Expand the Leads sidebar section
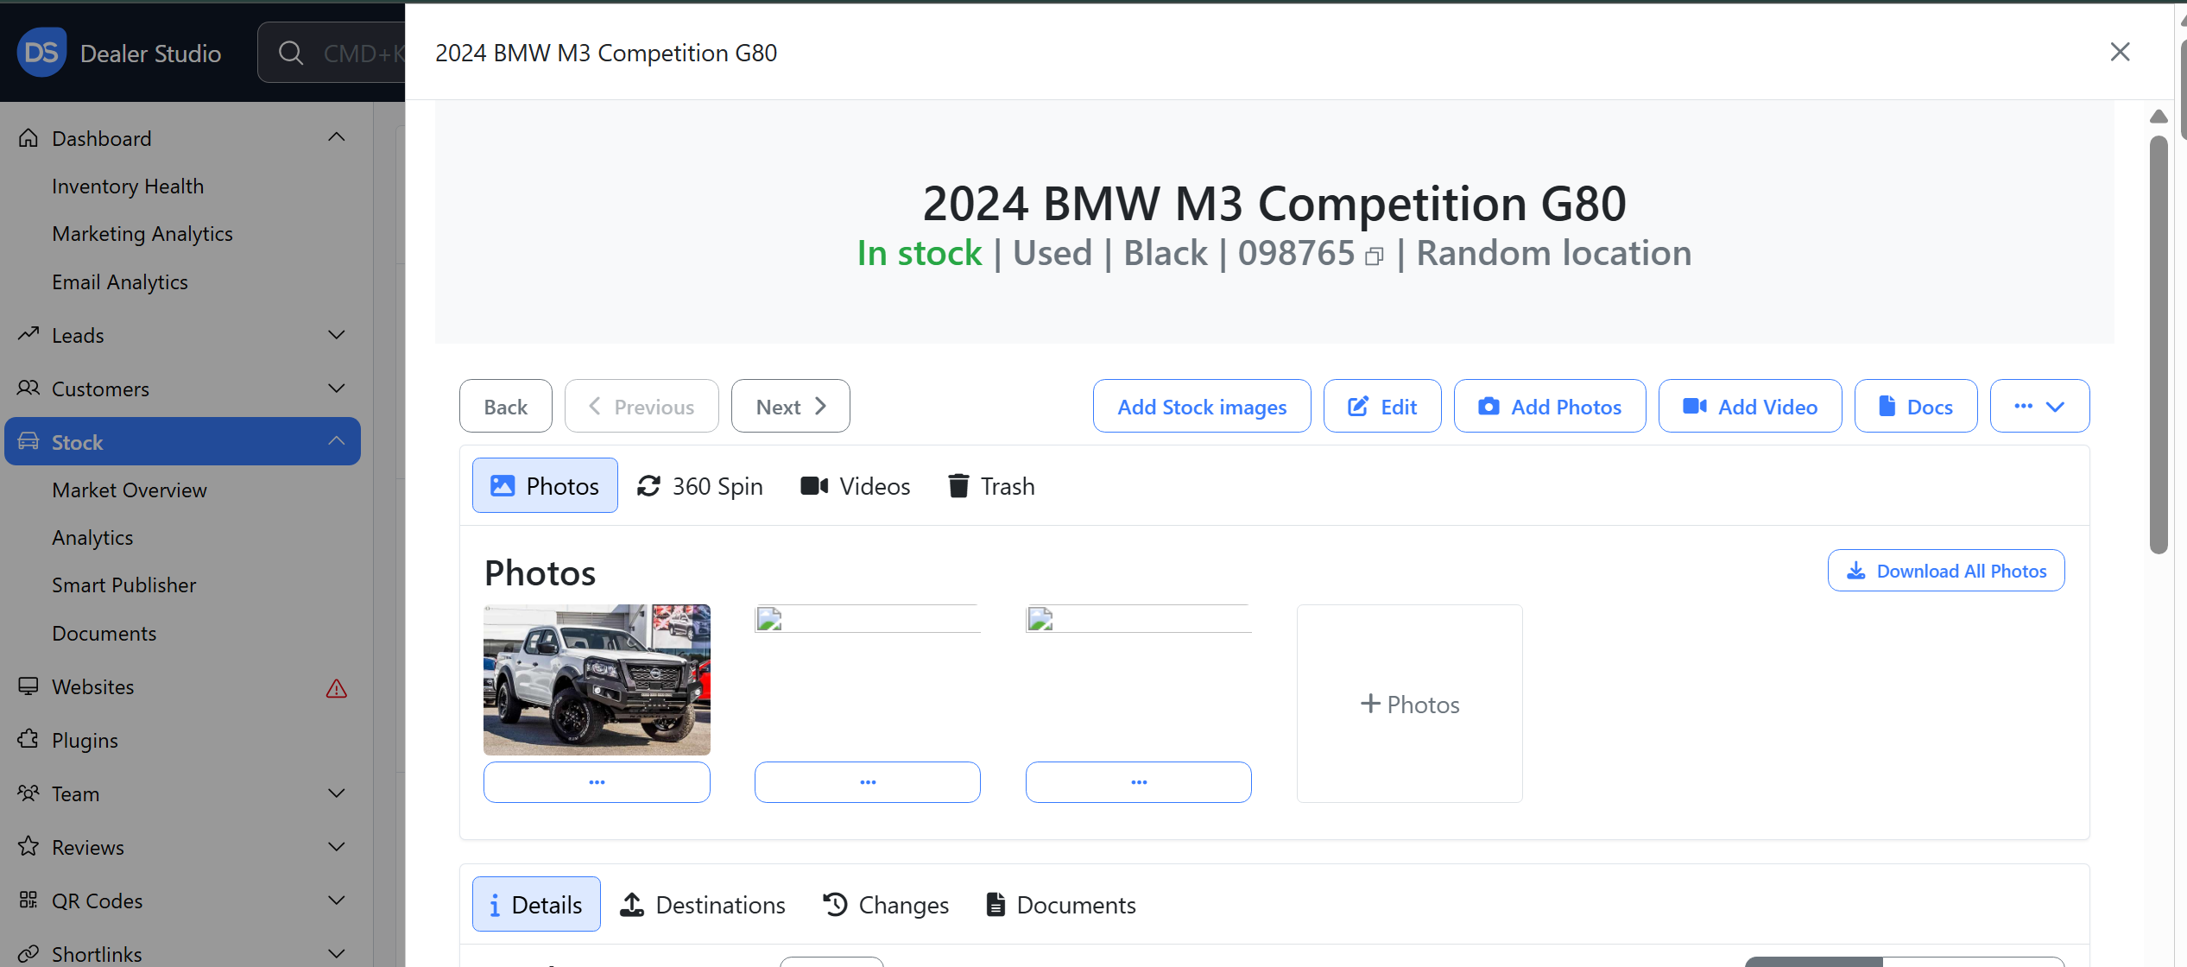This screenshot has height=967, width=2187. click(x=336, y=335)
